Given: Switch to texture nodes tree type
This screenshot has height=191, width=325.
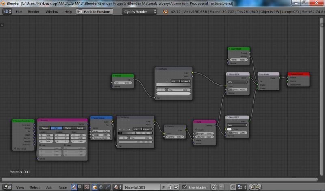Looking at the screenshot, I should (x=86, y=187).
